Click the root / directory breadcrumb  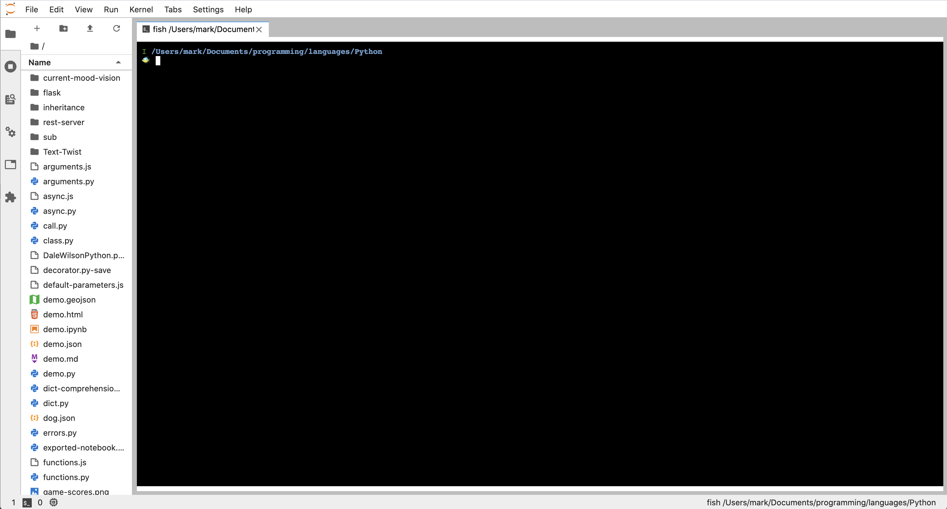pos(43,46)
